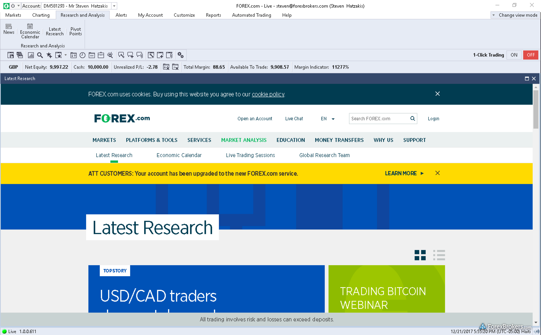The width and height of the screenshot is (541, 335).
Task: Open PLATFORMS & TOOLS website navigation item
Action: click(152, 140)
